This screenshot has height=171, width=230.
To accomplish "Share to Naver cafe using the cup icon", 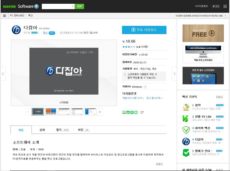I will (128, 112).
